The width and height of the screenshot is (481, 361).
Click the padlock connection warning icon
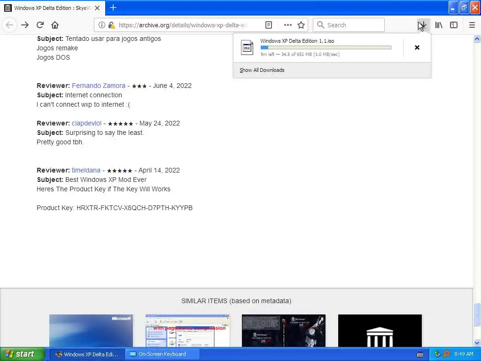point(111,25)
